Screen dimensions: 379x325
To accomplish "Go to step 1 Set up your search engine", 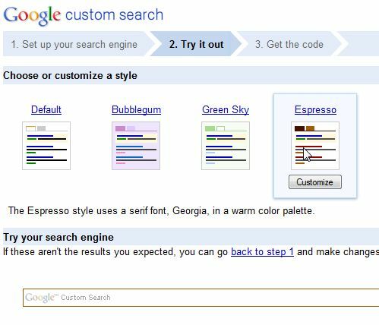I will (x=74, y=44).
